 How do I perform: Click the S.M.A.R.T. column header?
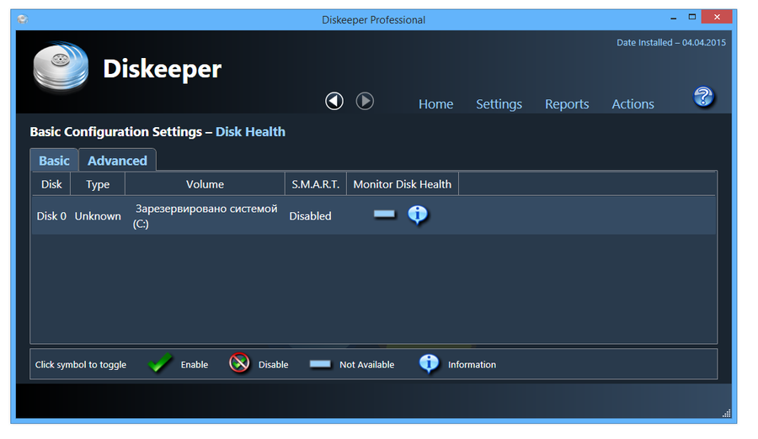pyautogui.click(x=316, y=184)
